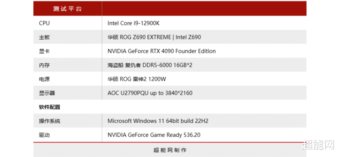Select the 驱动 row label
This screenshot has width=340, height=157.
click(x=44, y=135)
